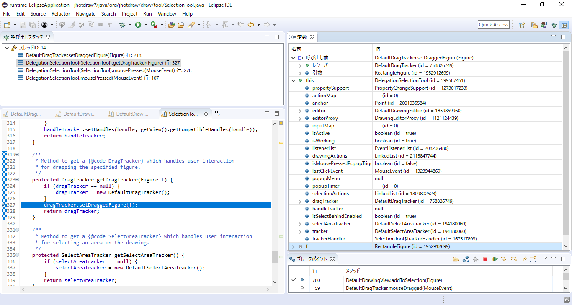Click the Step Into icon
Image resolution: width=572 pixels, height=305 pixels.
pyautogui.click(x=504, y=259)
